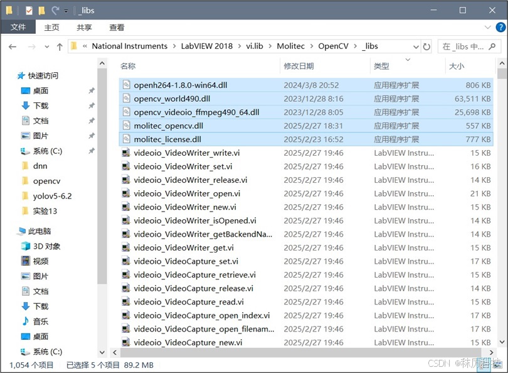Select molitec_license.dll file

(306, 139)
